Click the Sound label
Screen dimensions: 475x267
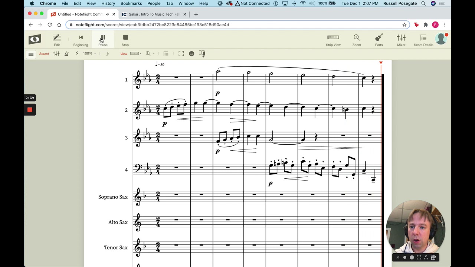(x=44, y=54)
